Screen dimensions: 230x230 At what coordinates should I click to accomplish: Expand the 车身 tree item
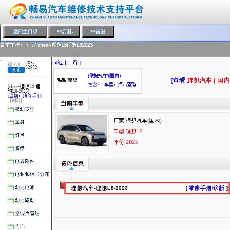coord(20,122)
